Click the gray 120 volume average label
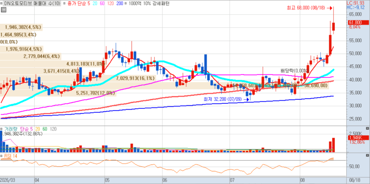The height and width of the screenshot is (184, 370). tap(53, 129)
